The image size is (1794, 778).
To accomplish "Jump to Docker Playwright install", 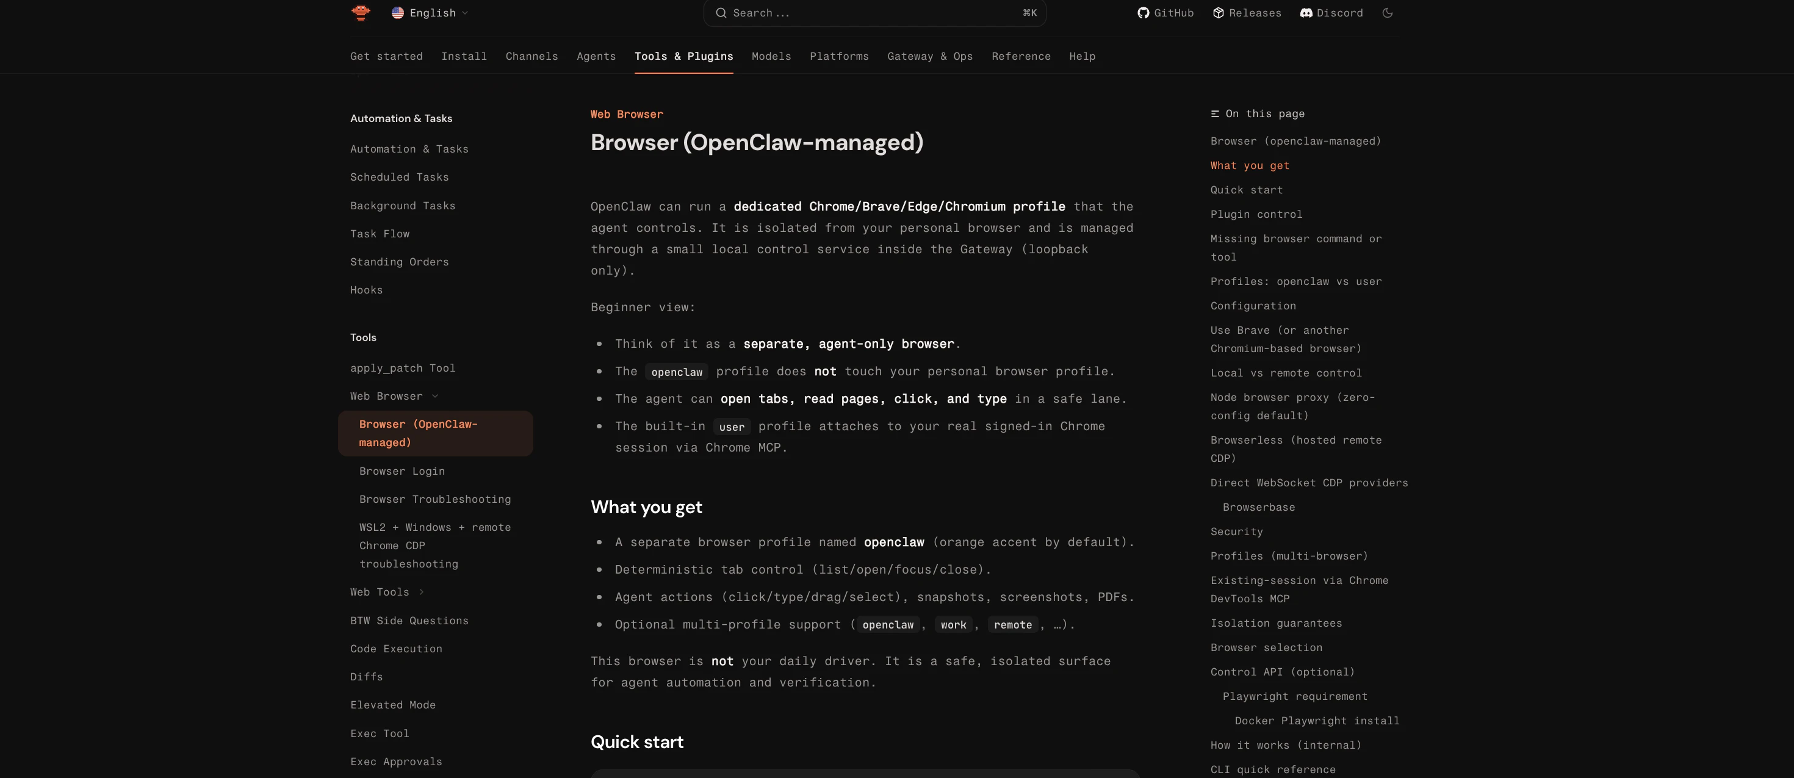I will (1316, 721).
